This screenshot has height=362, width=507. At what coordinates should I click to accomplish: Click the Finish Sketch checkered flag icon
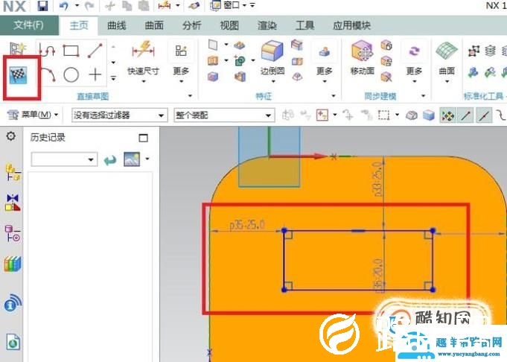[x=18, y=75]
